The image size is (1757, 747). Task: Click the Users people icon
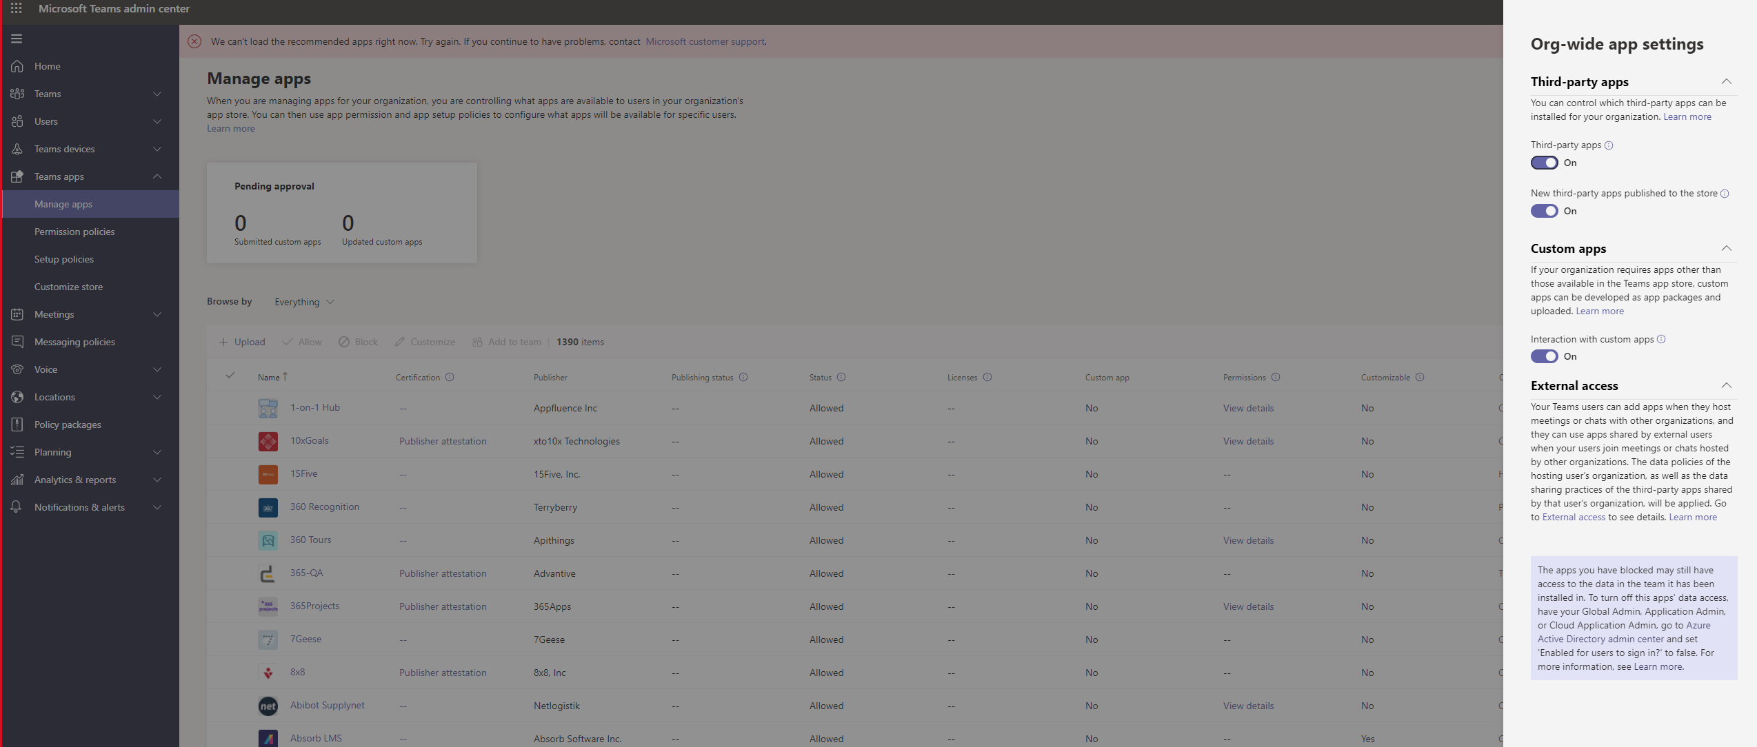click(x=17, y=121)
